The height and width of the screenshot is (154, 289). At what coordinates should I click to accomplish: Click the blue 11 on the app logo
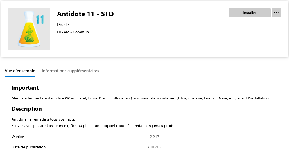click(x=40, y=19)
